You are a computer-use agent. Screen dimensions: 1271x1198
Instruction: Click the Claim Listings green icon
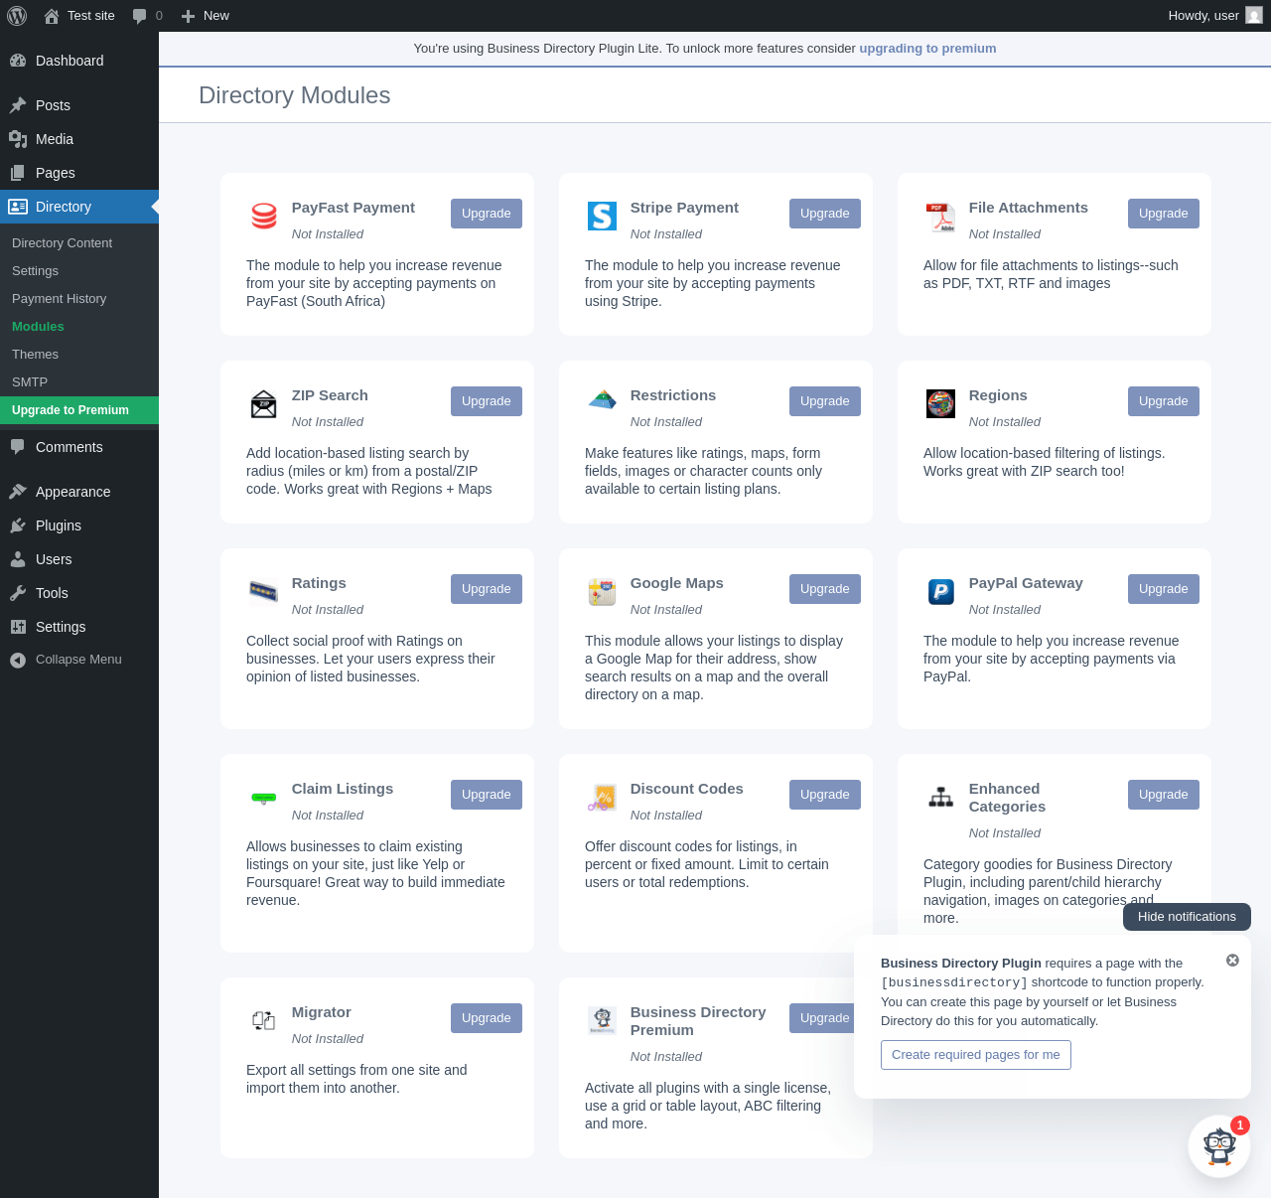(264, 797)
